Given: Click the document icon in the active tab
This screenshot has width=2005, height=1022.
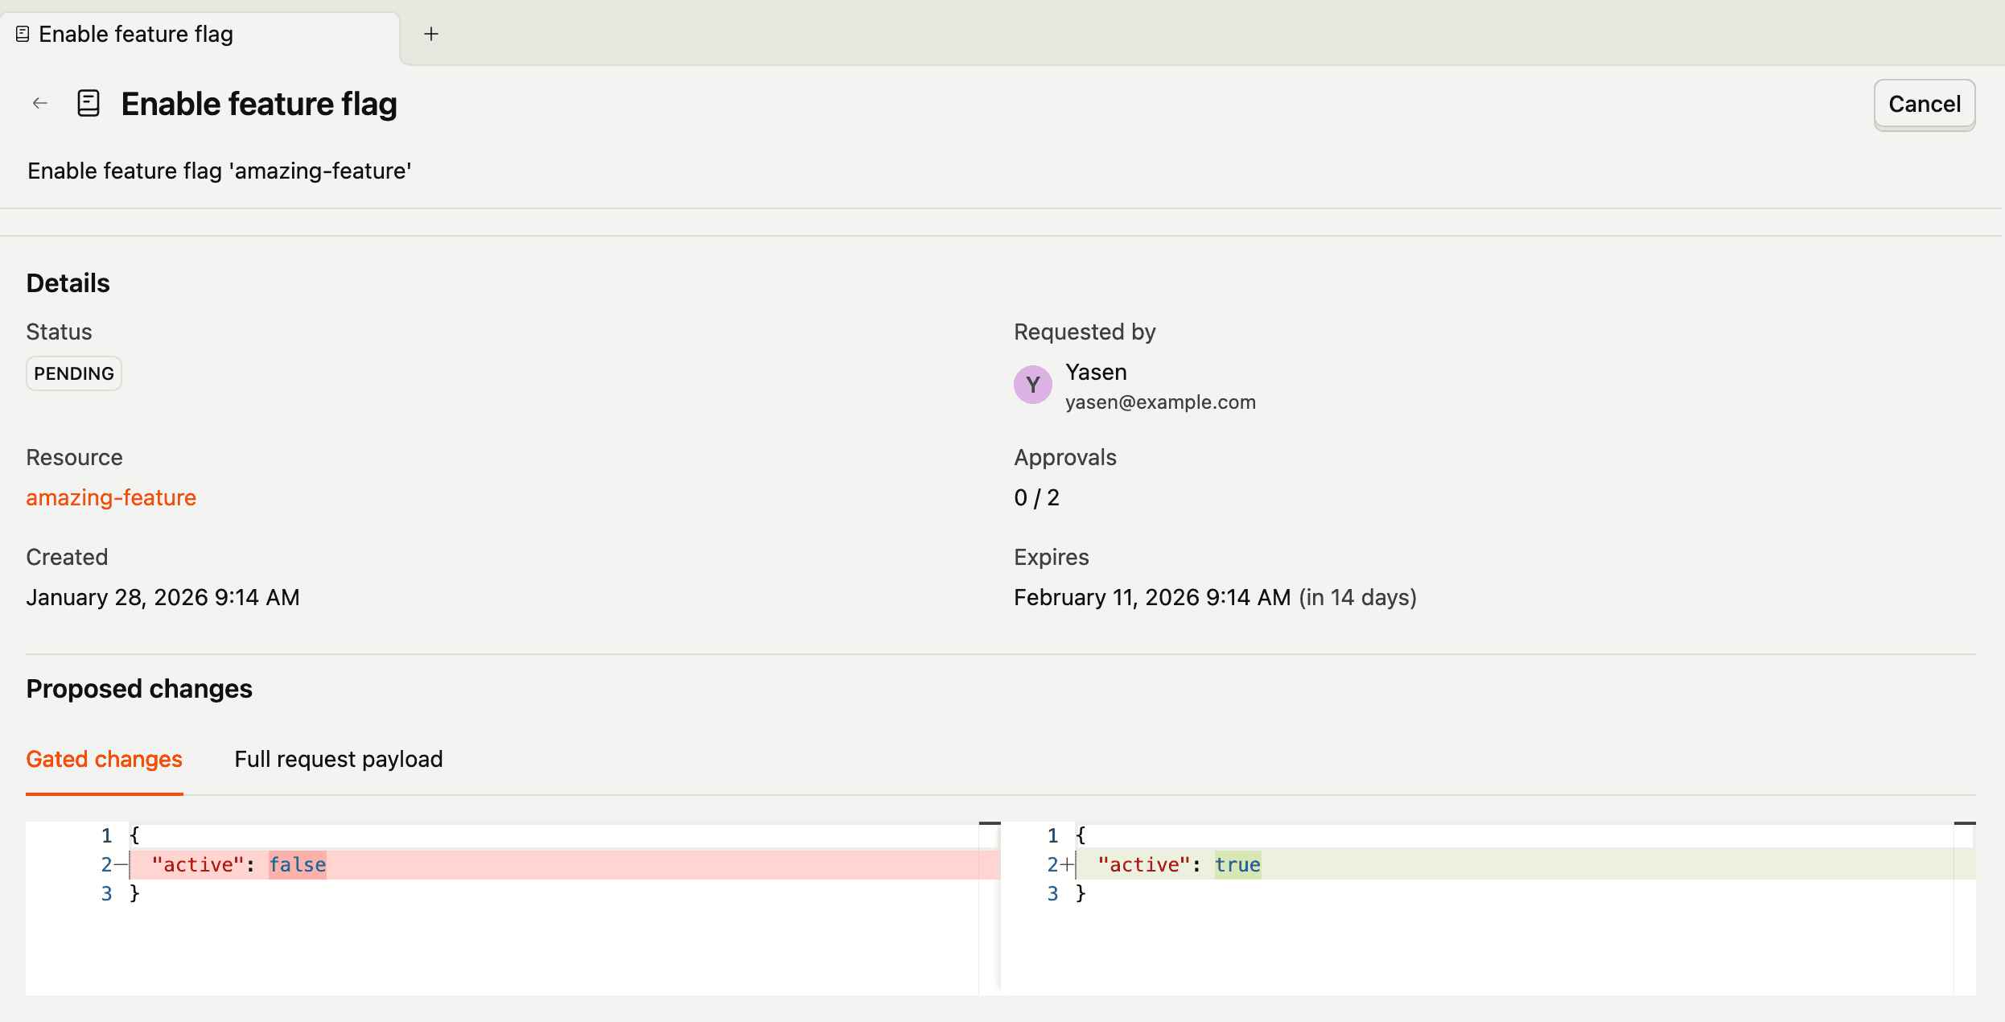Looking at the screenshot, I should click(21, 33).
